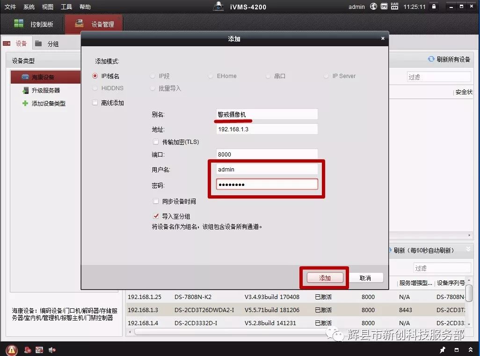
Task: Click the 密码 input field
Action: (267, 184)
